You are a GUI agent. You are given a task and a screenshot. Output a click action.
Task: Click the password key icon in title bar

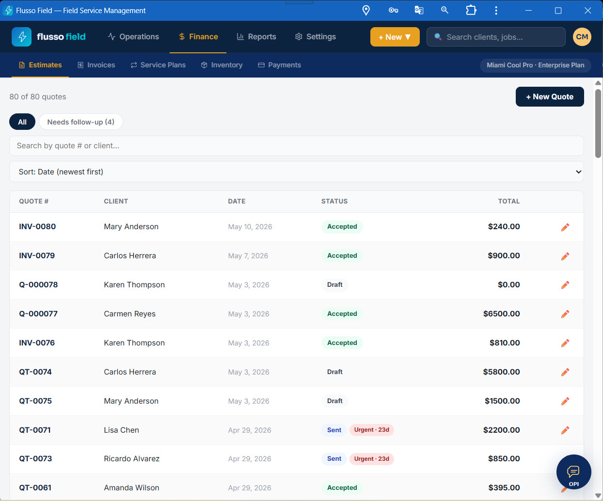point(393,10)
